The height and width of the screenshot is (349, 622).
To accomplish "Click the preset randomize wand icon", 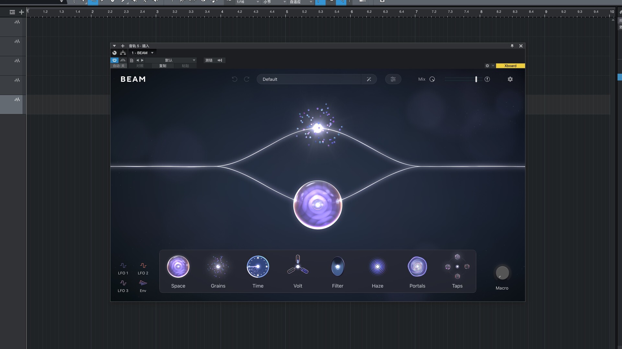I will [x=369, y=79].
